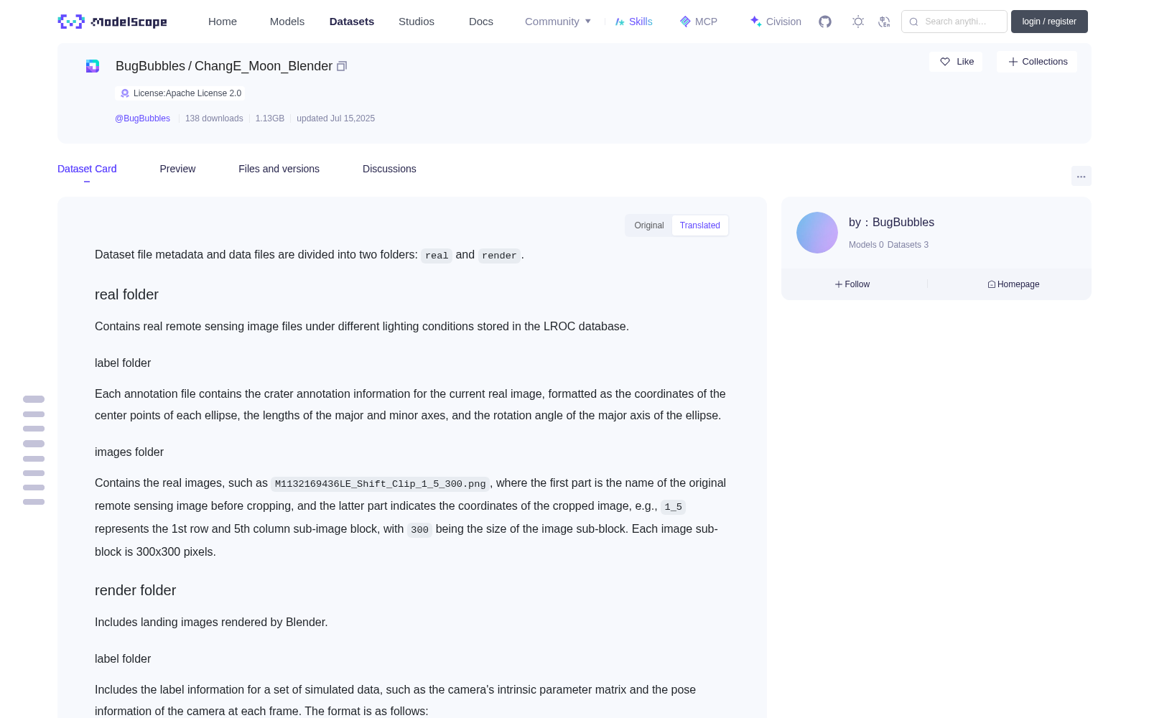Switch to the Preview tab
This screenshot has height=718, width=1149.
177,169
